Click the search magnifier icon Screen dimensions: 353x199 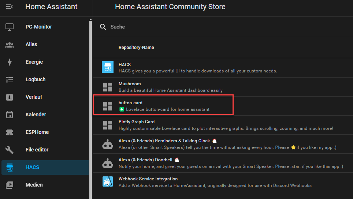(103, 27)
